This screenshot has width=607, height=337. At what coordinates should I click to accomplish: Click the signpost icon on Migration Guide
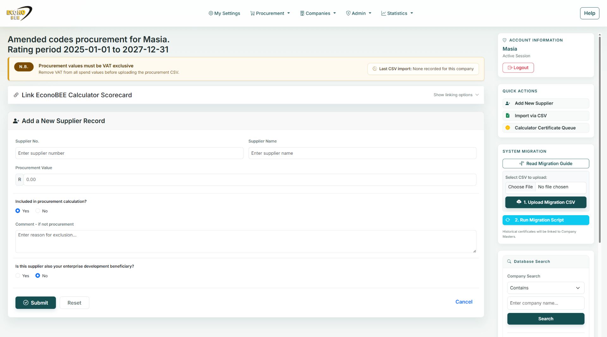522,164
